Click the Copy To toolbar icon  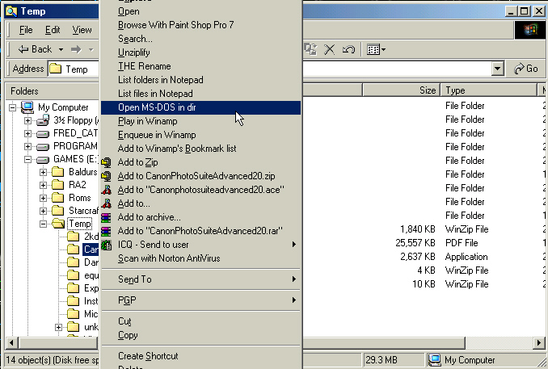[x=310, y=49]
